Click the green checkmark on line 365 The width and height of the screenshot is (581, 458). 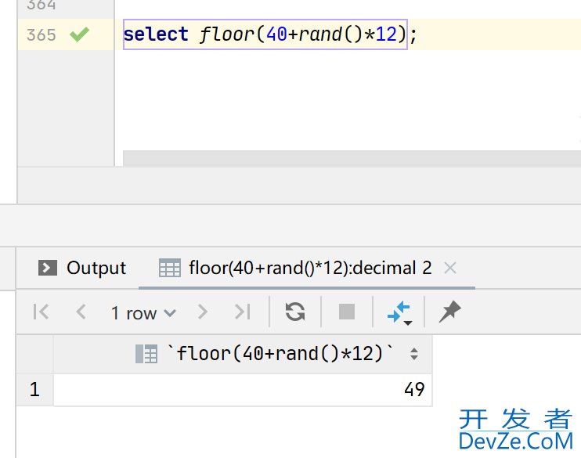tap(79, 34)
